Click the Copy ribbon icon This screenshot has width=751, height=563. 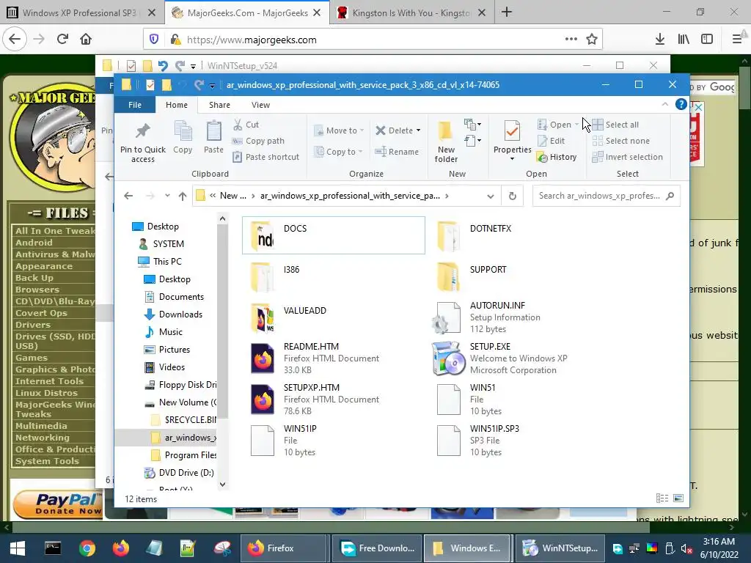tap(183, 137)
